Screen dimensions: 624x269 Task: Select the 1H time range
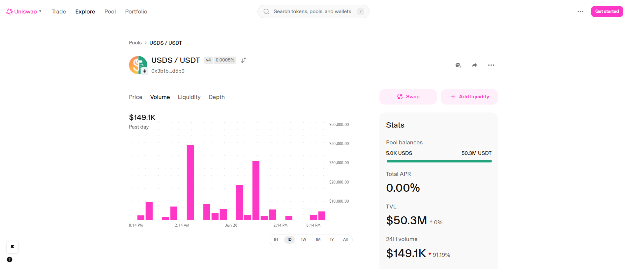[276, 239]
